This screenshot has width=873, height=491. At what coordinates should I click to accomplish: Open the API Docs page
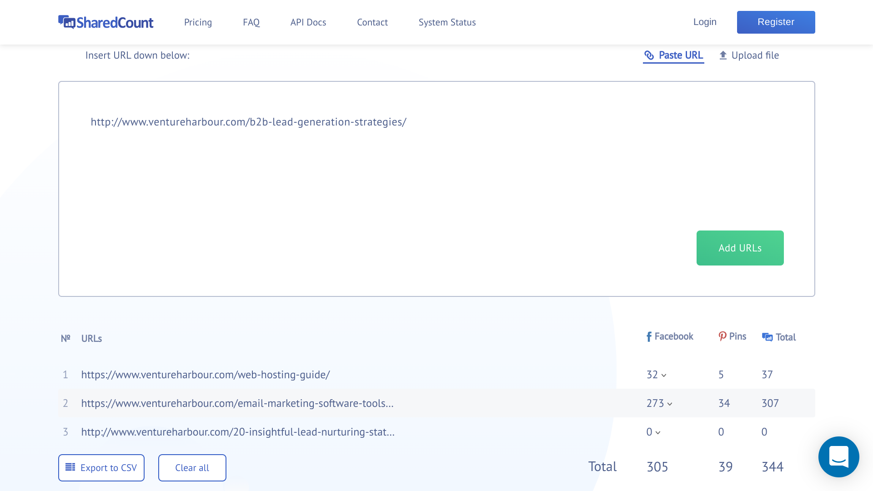click(x=308, y=22)
